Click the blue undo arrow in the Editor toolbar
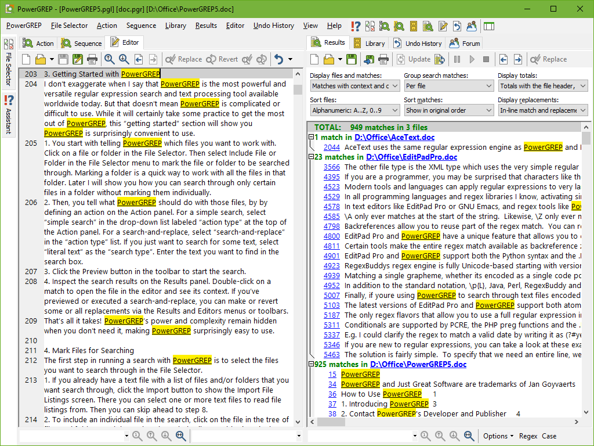Screen dimensions: 594x446 point(279,59)
